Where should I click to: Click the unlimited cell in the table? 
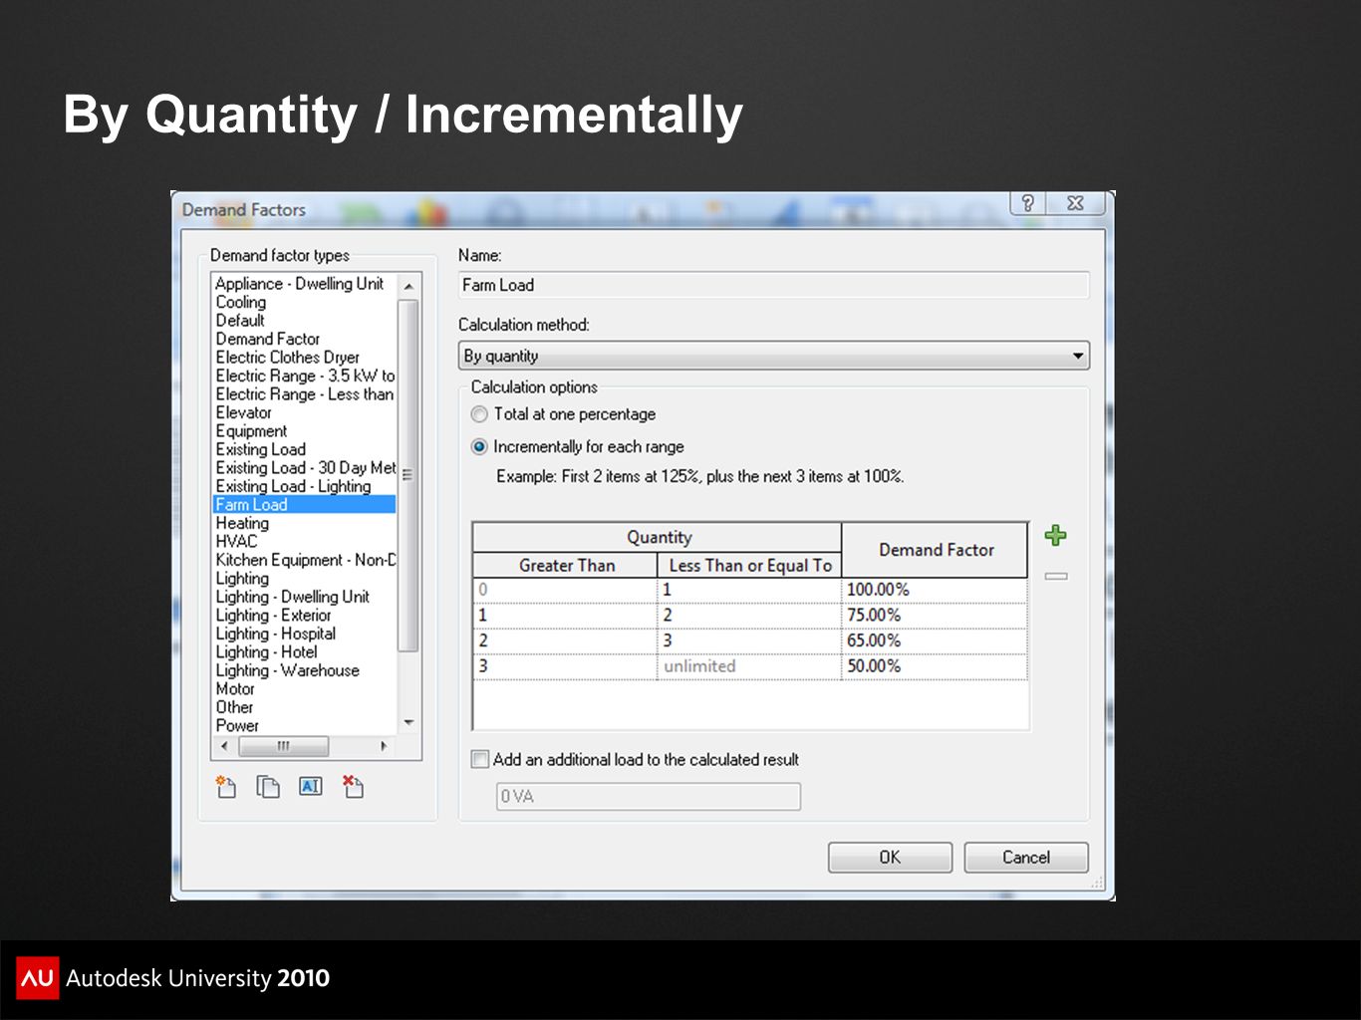coord(749,666)
